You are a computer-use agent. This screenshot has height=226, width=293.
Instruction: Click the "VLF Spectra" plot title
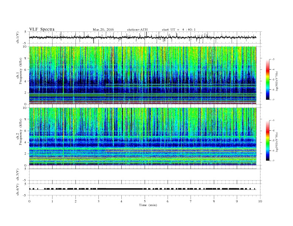pos(42,29)
